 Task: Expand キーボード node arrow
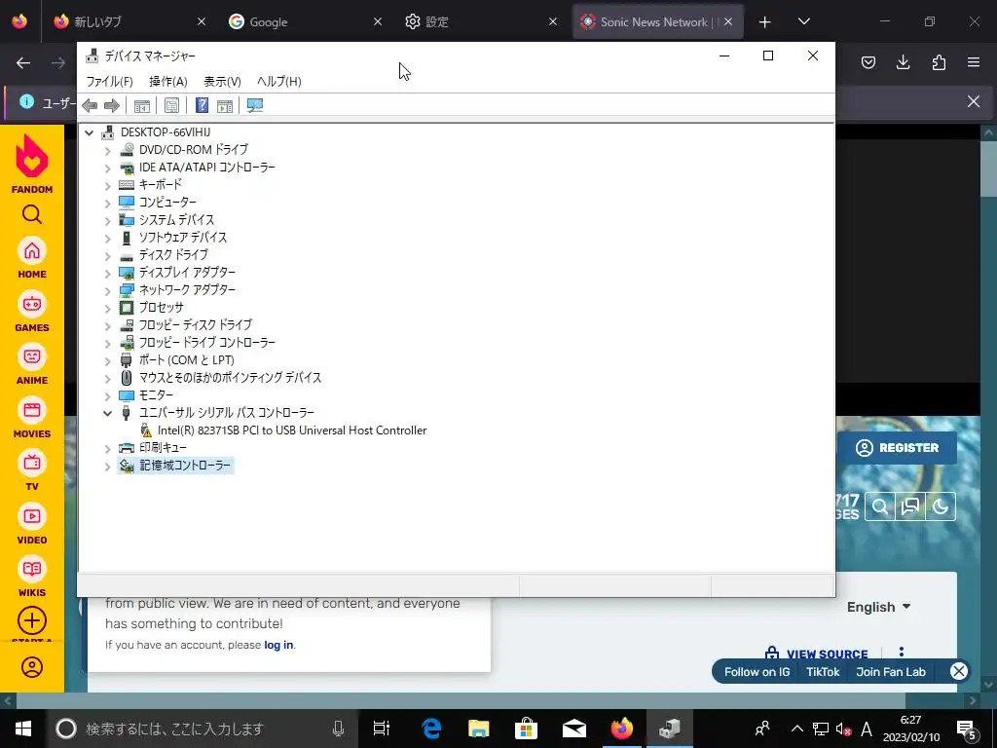coord(107,185)
